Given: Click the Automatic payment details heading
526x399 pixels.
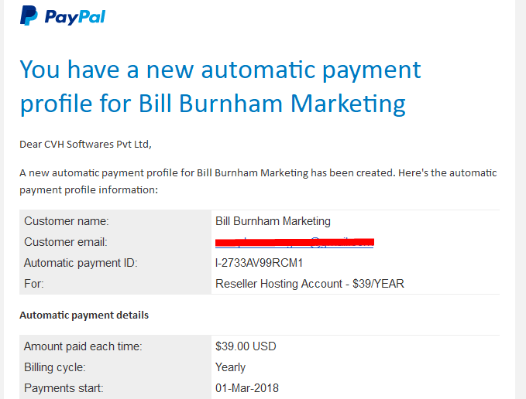Looking at the screenshot, I should (84, 315).
